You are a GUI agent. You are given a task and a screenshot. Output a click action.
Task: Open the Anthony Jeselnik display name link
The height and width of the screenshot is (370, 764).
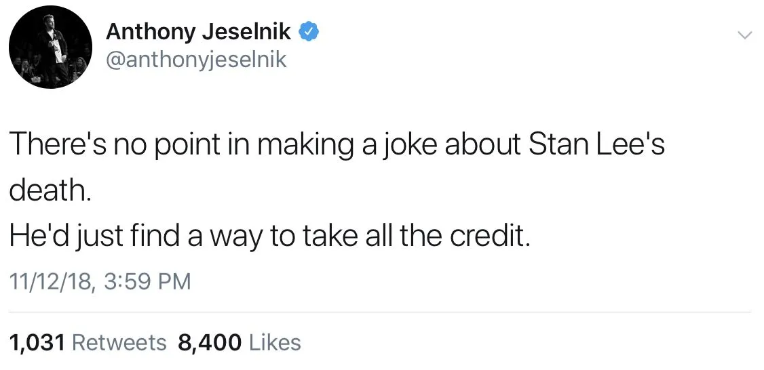199,31
